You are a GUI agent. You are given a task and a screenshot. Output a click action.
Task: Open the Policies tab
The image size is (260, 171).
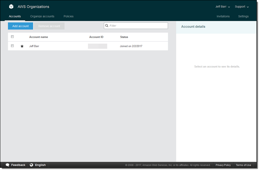(x=68, y=16)
